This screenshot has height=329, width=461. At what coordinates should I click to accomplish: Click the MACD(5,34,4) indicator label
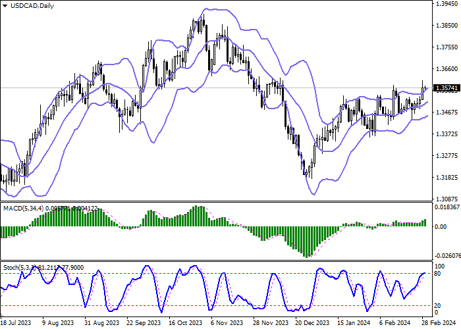coord(24,209)
